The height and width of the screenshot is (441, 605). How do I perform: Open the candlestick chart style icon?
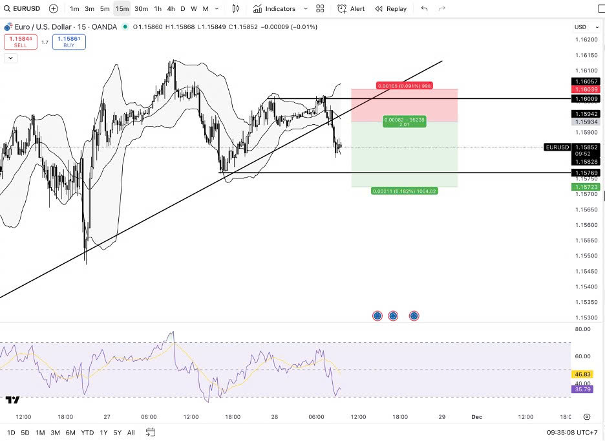(235, 9)
